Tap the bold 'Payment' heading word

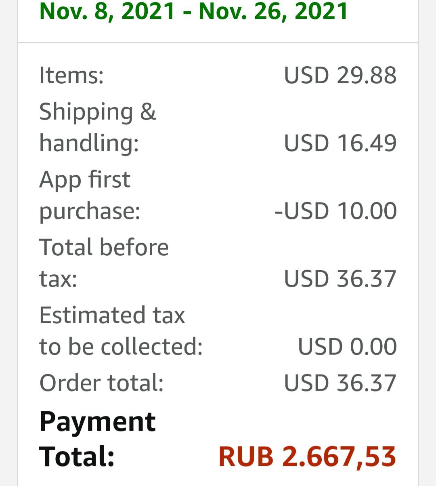pos(97,422)
